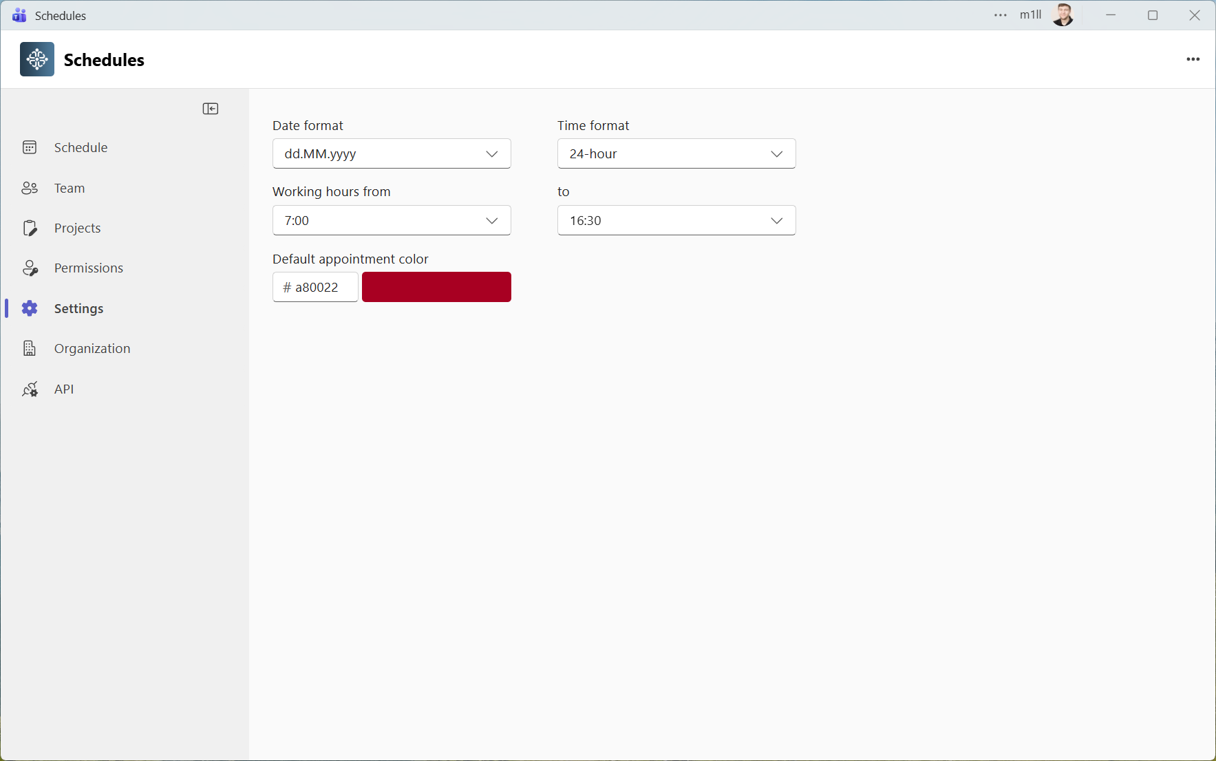Open the API section icon
1216x761 pixels.
click(x=30, y=389)
